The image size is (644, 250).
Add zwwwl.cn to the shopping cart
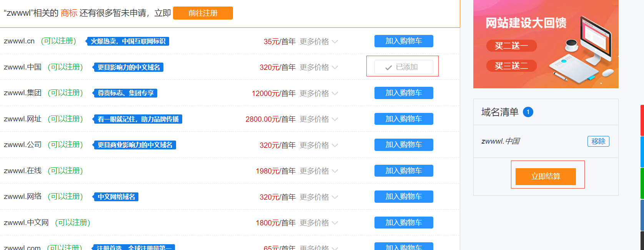pyautogui.click(x=404, y=41)
